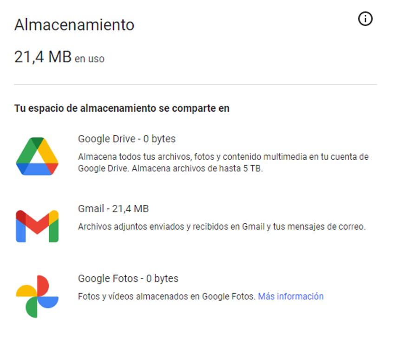Select the Gmail attachments description text
The width and height of the screenshot is (394, 355).
pos(222,227)
